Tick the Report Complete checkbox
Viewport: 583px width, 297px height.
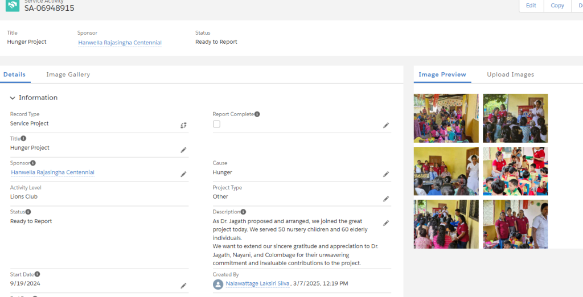coord(216,124)
